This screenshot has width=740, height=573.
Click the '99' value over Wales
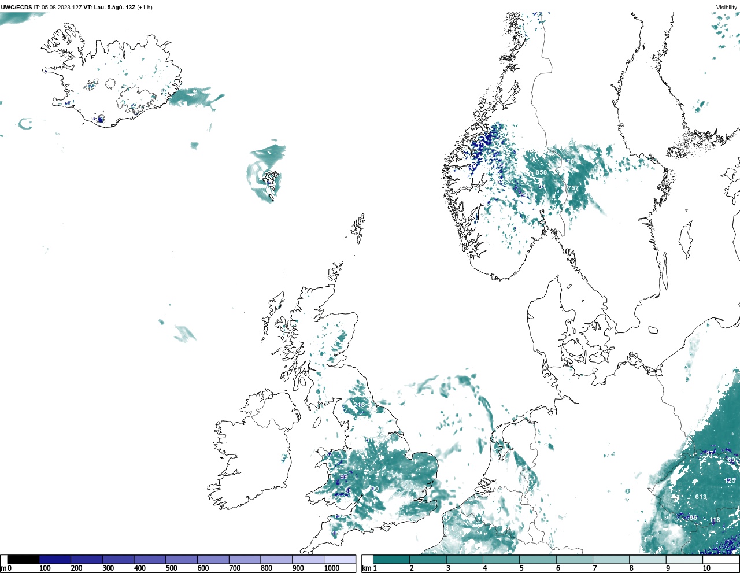pyautogui.click(x=344, y=476)
